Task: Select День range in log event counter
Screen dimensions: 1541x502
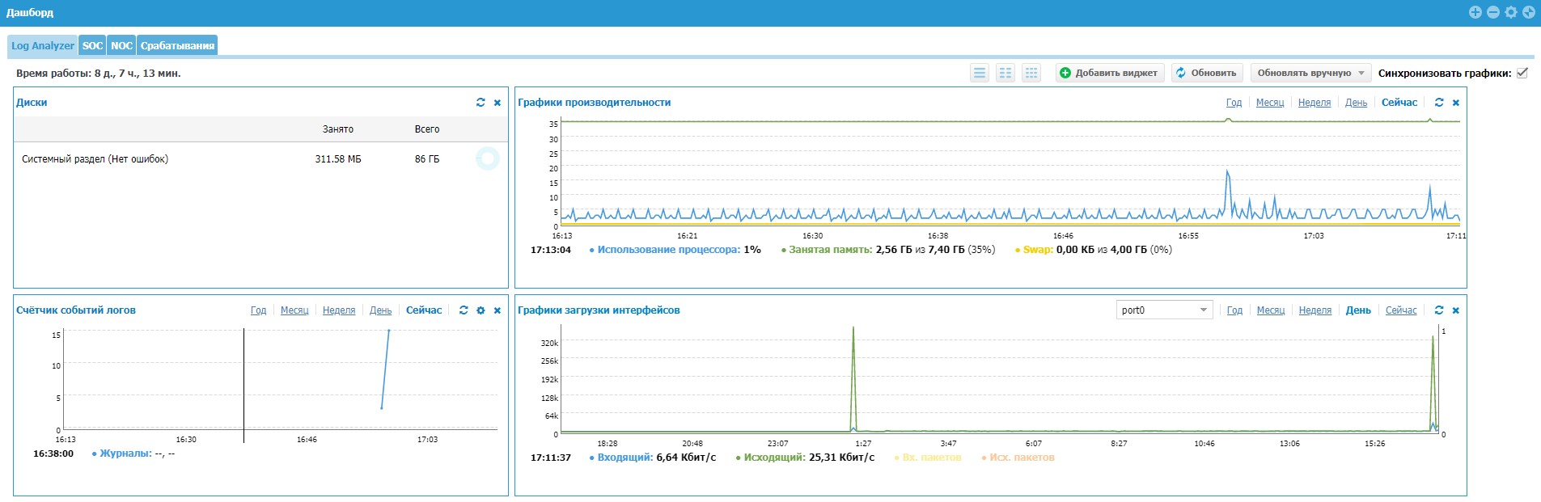Action: (x=380, y=310)
